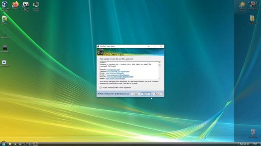261x146 pixels.
Task: Open File Explorer from the taskbar
Action: tap(10, 144)
